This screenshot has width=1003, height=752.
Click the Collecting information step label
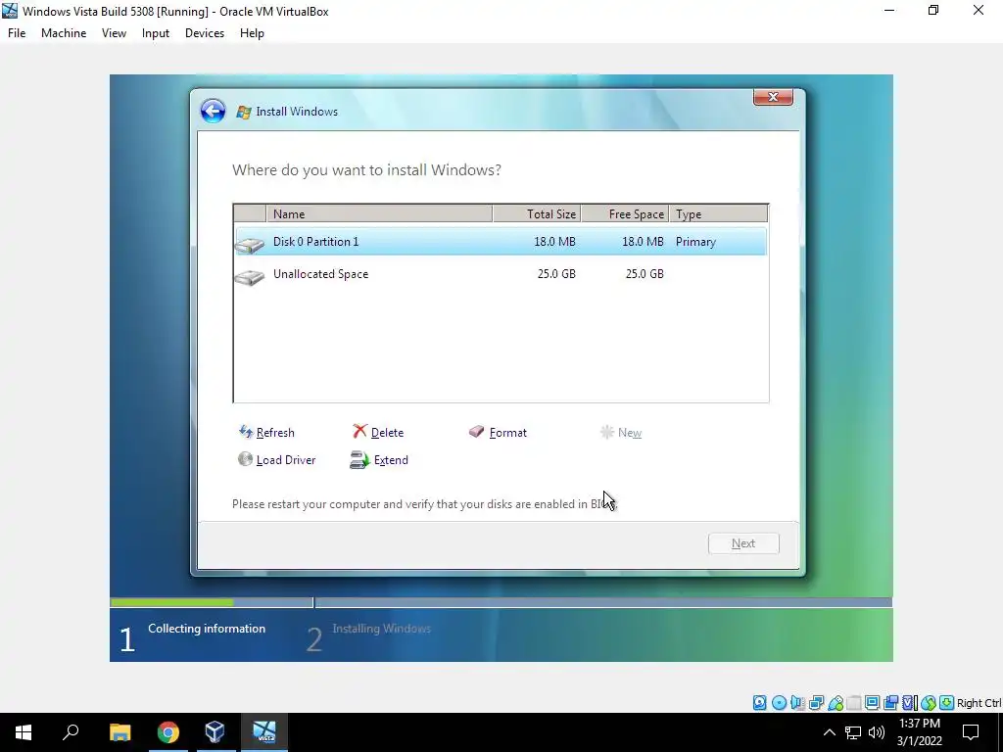pyautogui.click(x=207, y=629)
